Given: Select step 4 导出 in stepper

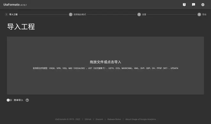Looking at the screenshot, I should point(202,14).
